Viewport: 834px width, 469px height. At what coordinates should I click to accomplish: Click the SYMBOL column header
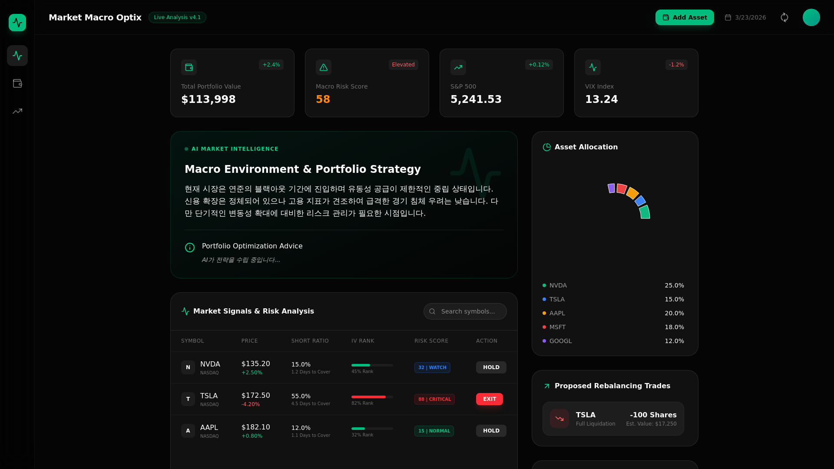[x=192, y=341]
